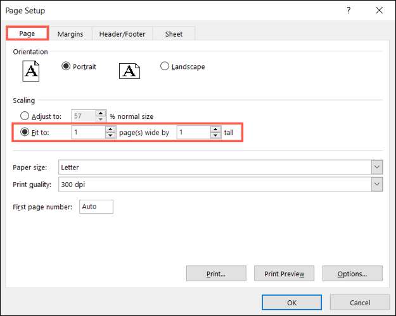Open the Print quality dropdown

tap(377, 184)
